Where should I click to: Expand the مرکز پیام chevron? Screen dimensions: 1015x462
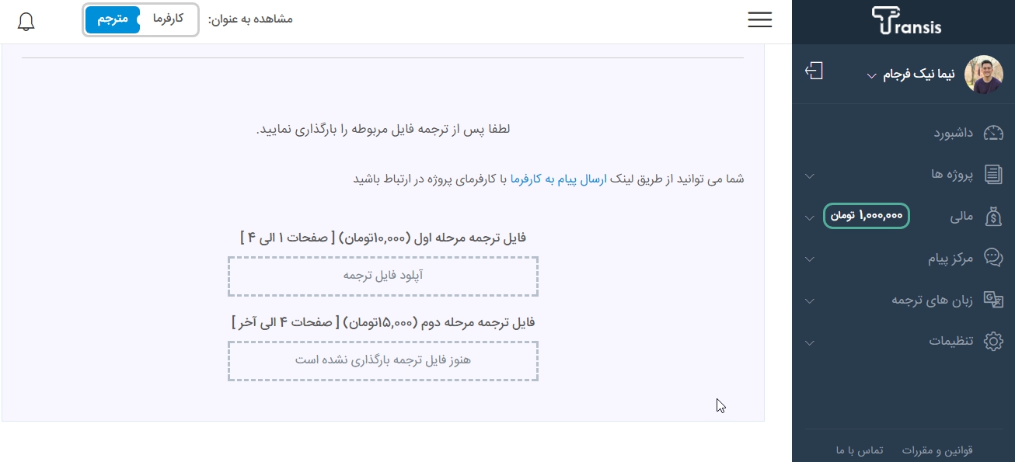809,259
